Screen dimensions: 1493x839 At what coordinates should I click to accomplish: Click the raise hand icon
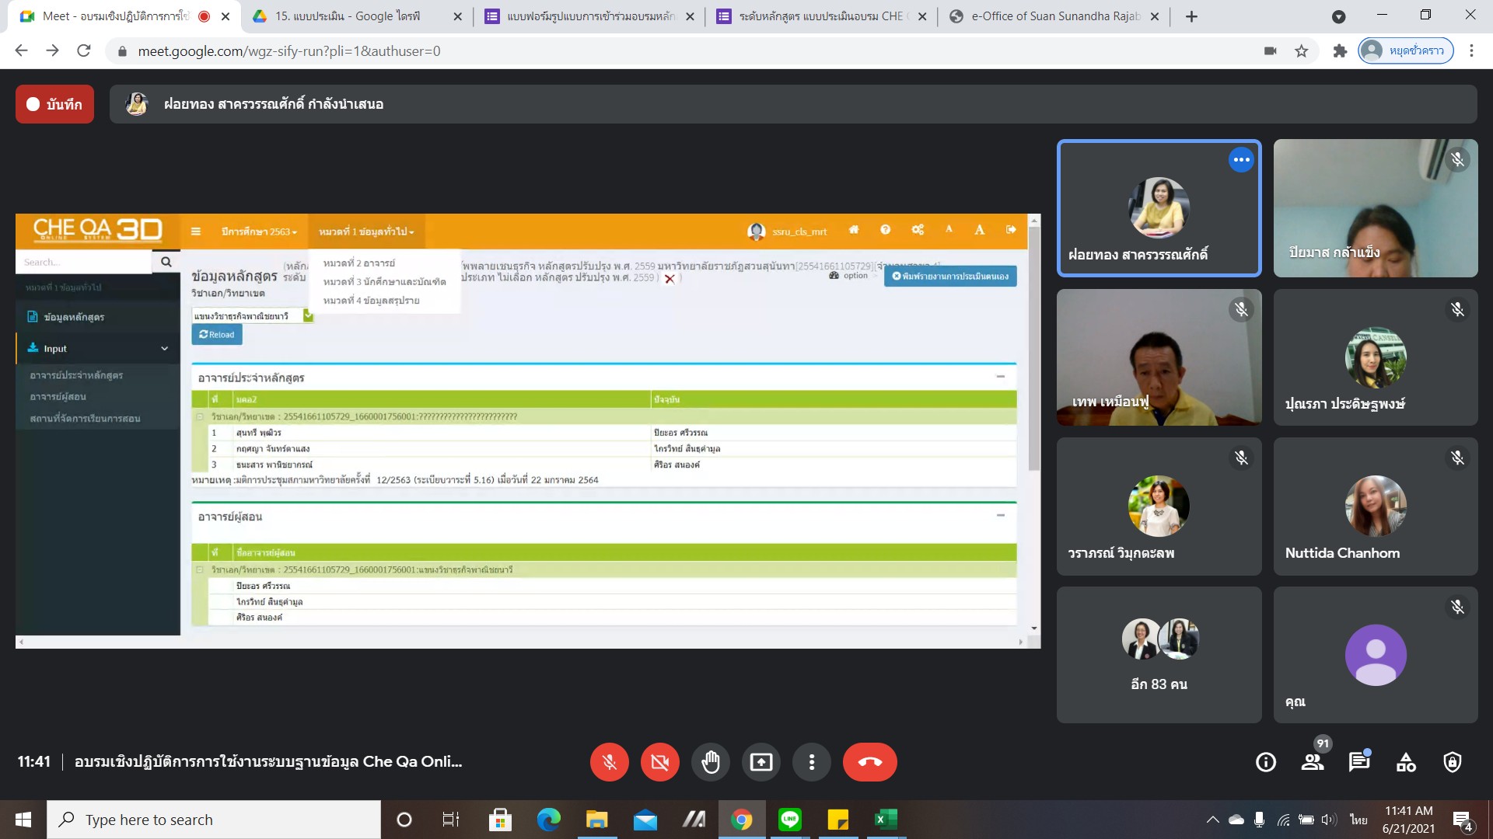click(x=710, y=762)
